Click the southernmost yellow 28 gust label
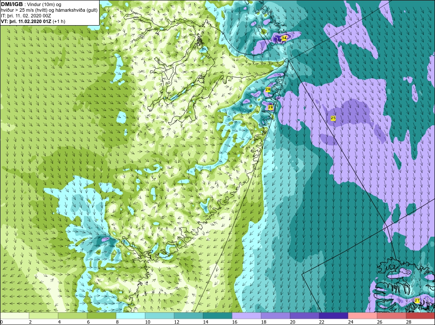The height and width of the screenshot is (325, 435). point(271,107)
